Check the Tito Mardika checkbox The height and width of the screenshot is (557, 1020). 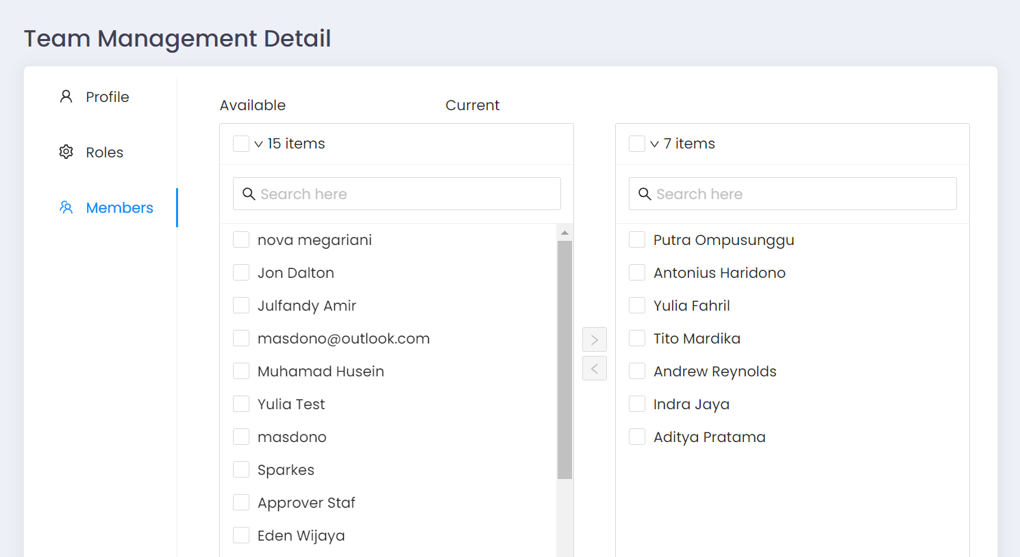point(637,338)
